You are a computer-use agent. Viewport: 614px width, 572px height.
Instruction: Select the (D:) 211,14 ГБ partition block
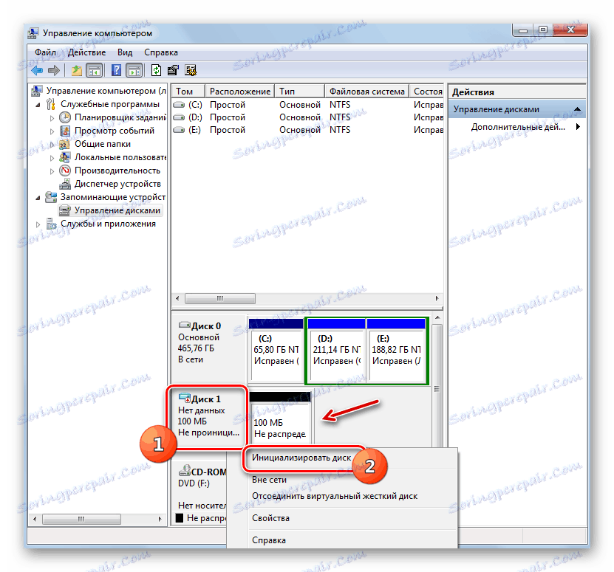coord(336,350)
